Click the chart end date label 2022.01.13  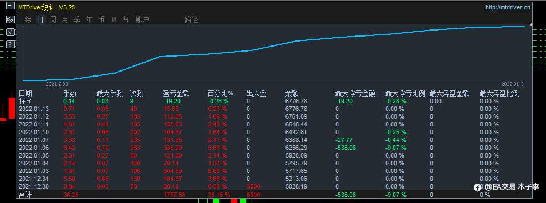[512, 84]
